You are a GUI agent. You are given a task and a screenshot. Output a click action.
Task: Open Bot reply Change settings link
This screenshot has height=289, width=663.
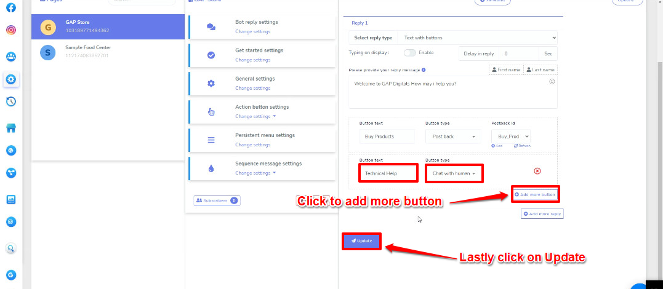tap(253, 32)
